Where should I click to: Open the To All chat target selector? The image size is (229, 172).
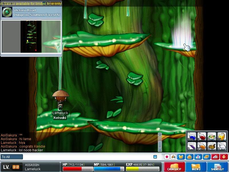12,157
